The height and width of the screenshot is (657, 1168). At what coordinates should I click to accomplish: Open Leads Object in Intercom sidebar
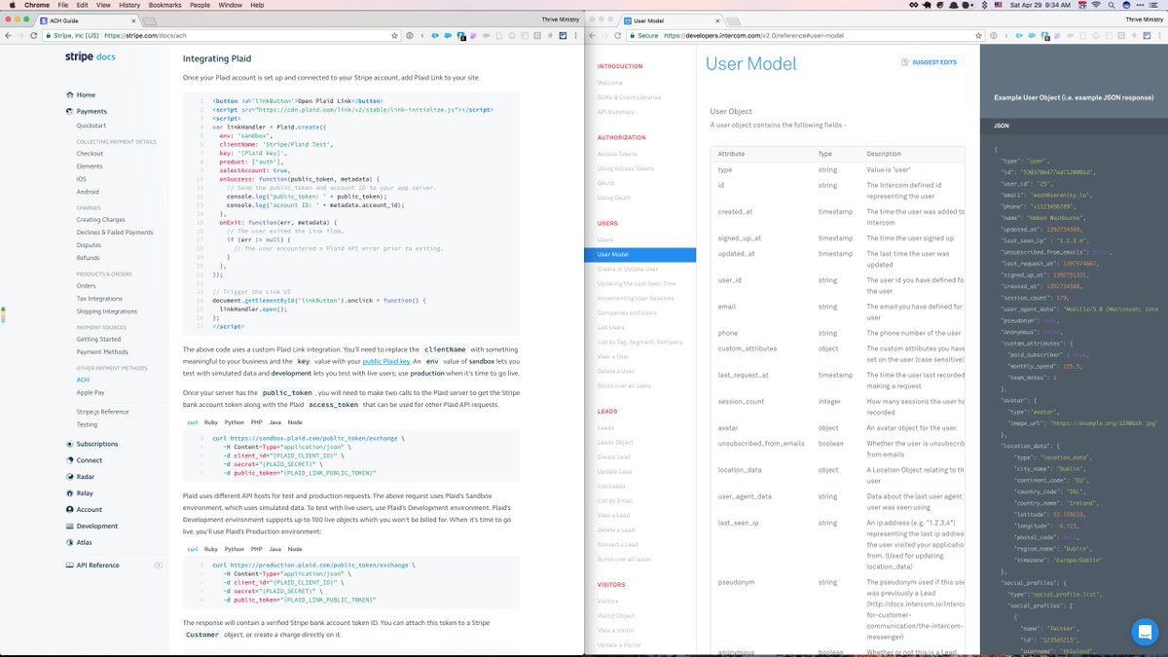point(615,443)
